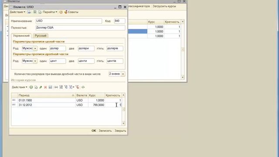
Task: Expand the Род dropdown for fractional part
Action: 35,61
